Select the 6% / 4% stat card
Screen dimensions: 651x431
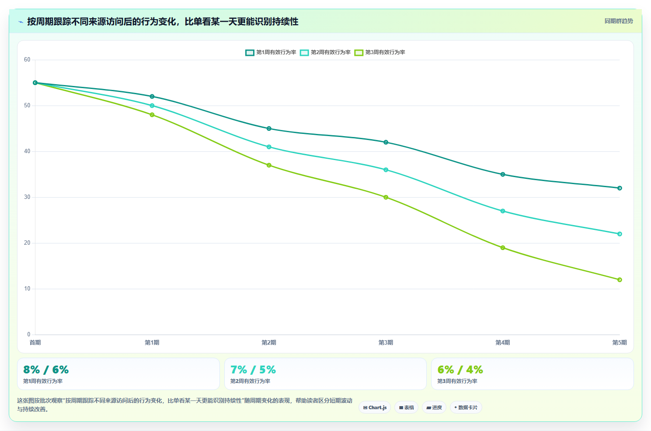532,374
